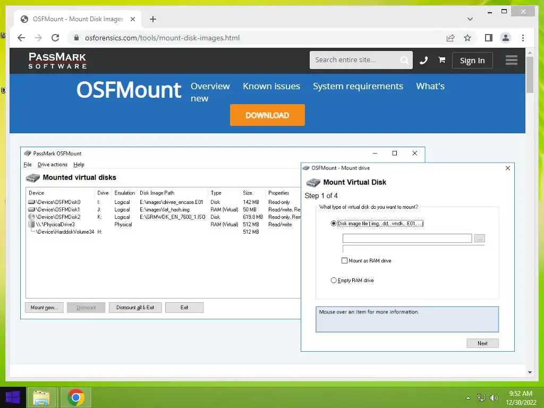544x408 pixels.
Task: Open Help menu in OSFMount window
Action: coord(79,165)
